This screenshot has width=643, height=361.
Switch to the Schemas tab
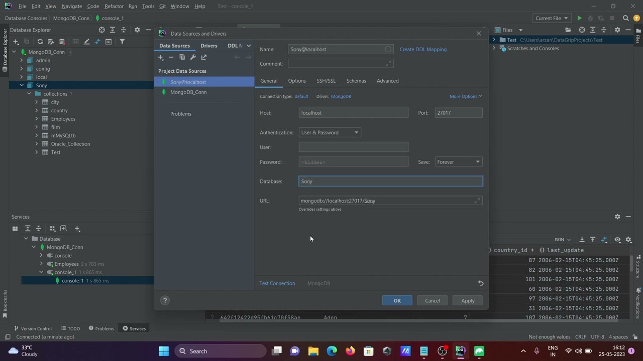tap(356, 81)
